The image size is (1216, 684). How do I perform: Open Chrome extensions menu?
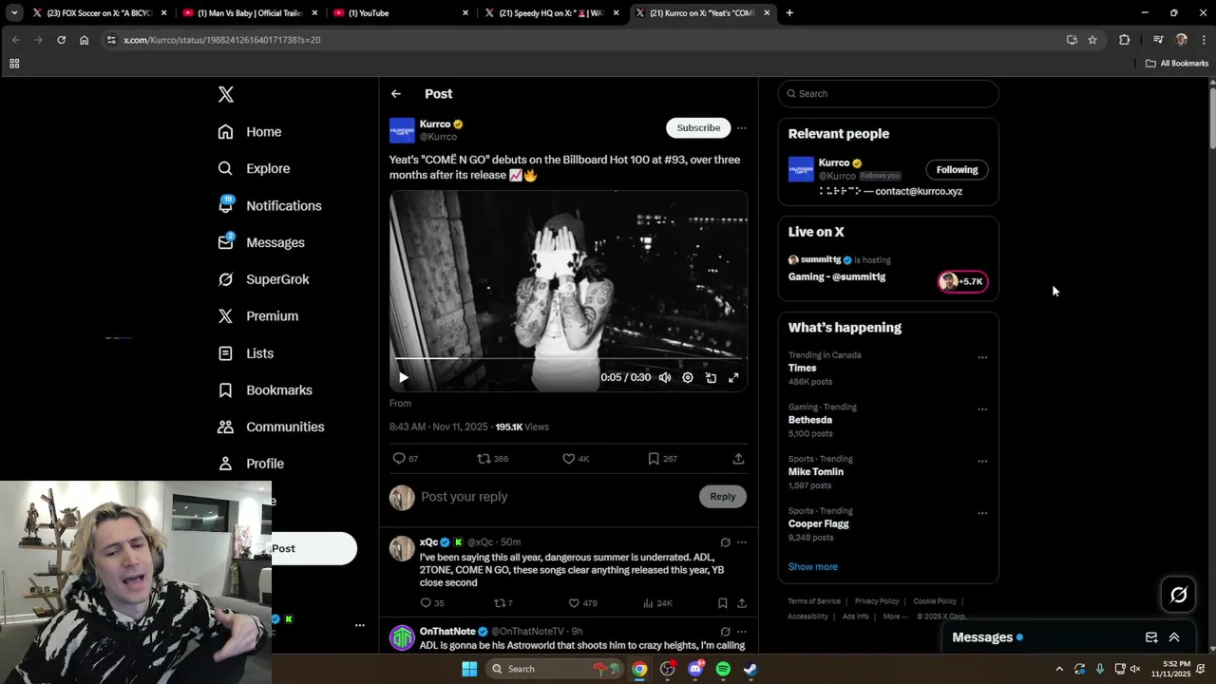(1125, 40)
